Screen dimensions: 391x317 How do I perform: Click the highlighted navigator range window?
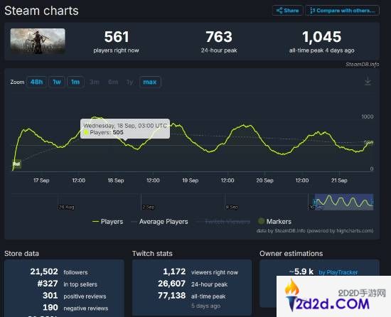pos(344,202)
